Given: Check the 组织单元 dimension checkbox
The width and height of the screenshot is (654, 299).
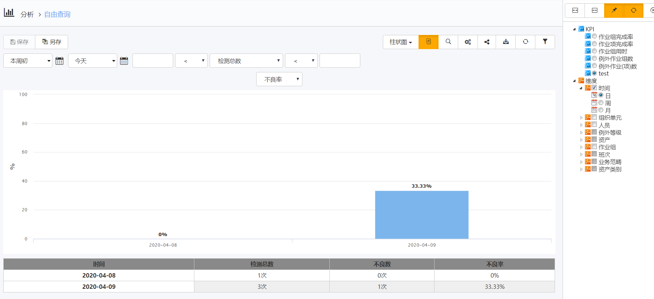Looking at the screenshot, I should (594, 117).
